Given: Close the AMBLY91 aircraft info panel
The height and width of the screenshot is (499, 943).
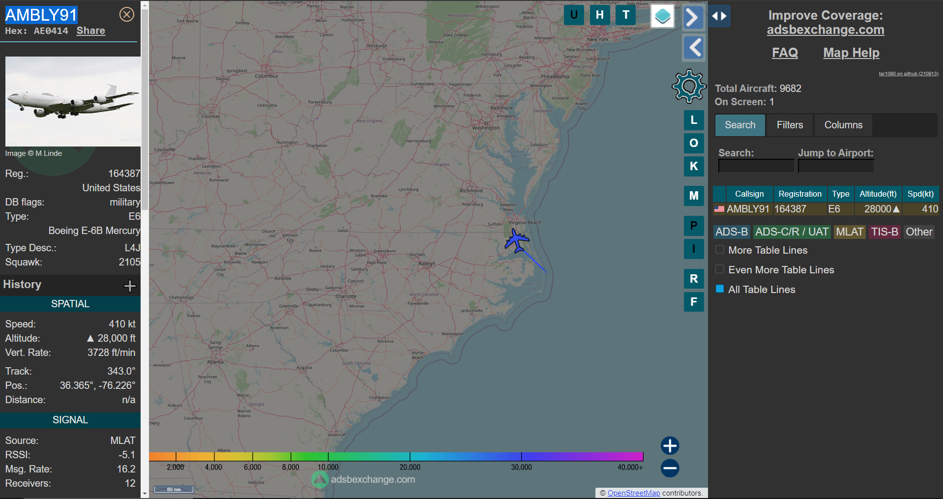Looking at the screenshot, I should [x=127, y=14].
